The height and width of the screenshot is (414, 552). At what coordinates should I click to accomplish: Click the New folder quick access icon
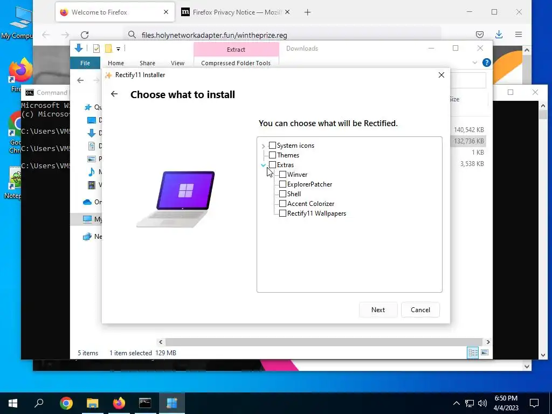point(108,49)
